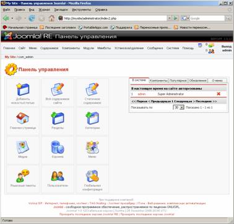The width and height of the screenshot is (234, 224).
Task: Click the Firefox Forward arrow
Action: pos(19,19)
